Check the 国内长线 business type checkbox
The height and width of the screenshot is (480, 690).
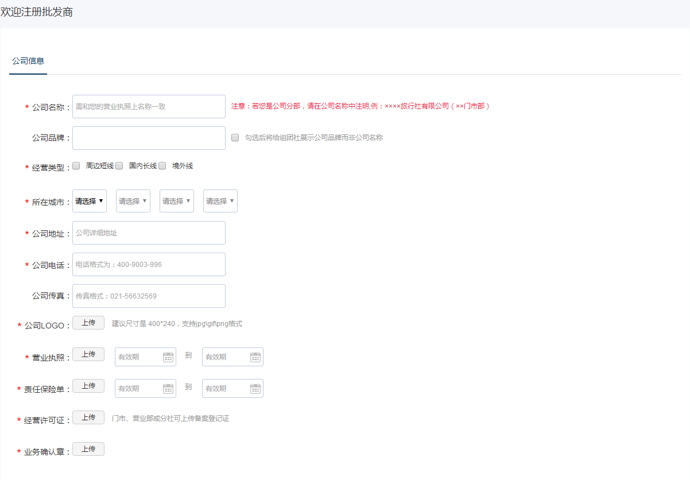119,166
